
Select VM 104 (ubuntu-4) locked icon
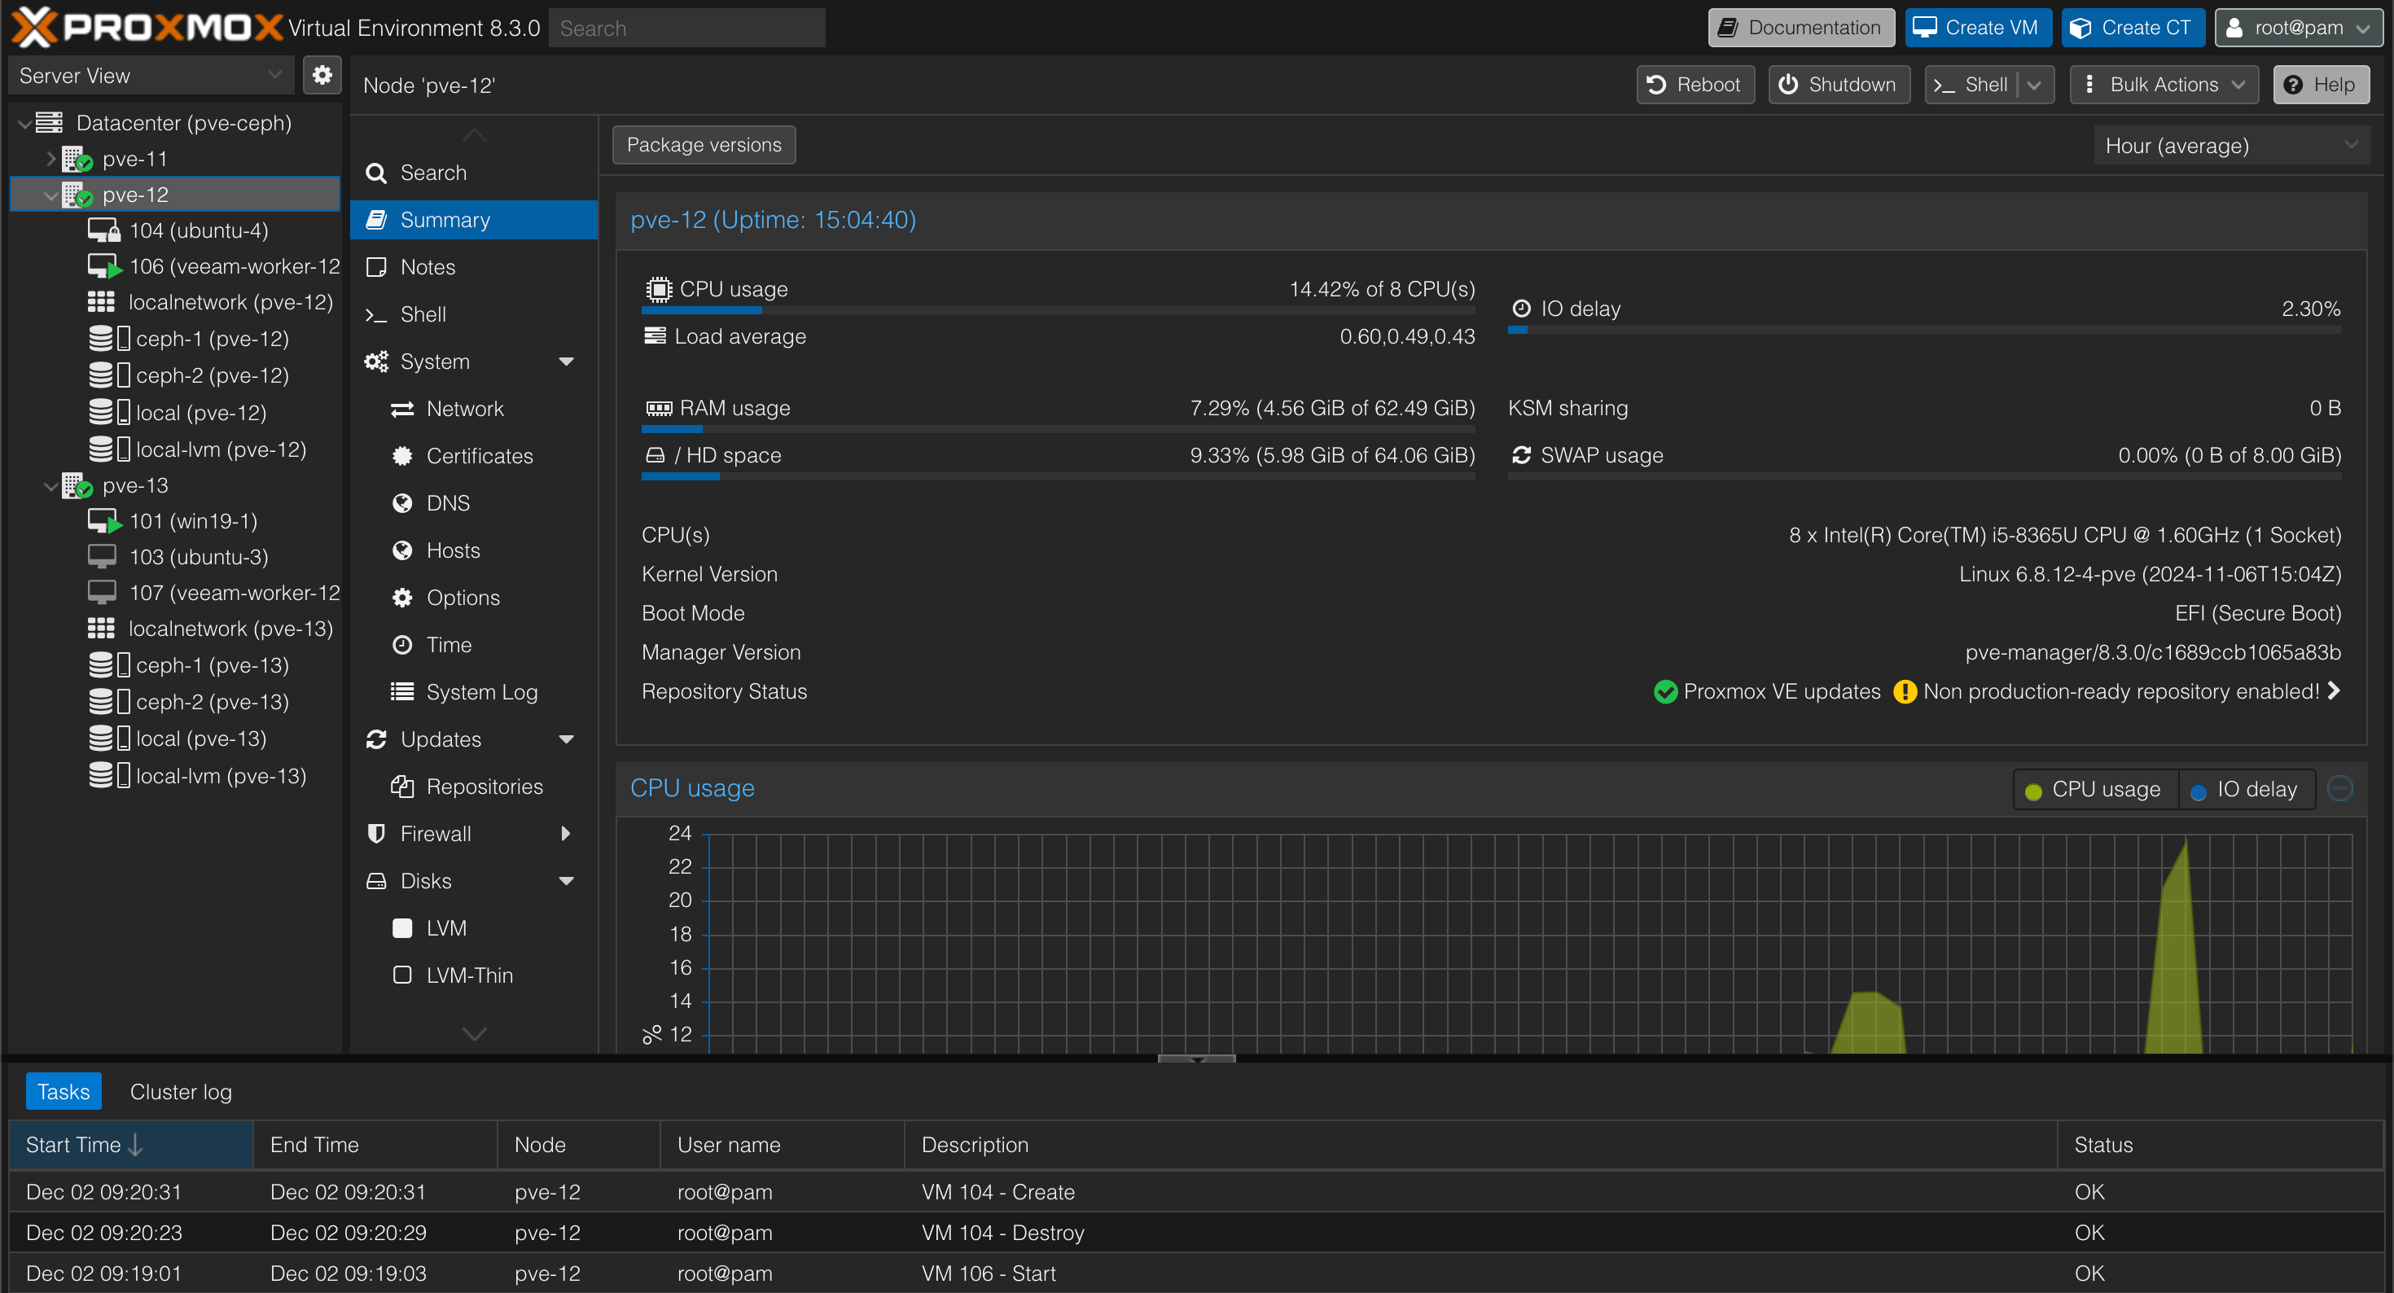(x=104, y=230)
